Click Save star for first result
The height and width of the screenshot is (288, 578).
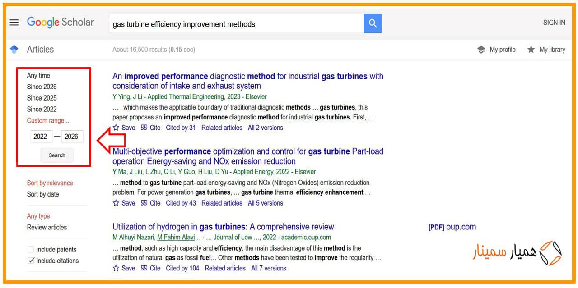116,128
